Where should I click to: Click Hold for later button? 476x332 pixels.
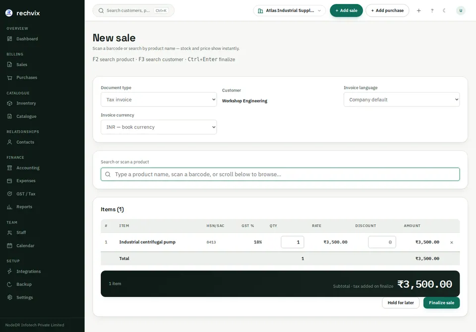(401, 303)
